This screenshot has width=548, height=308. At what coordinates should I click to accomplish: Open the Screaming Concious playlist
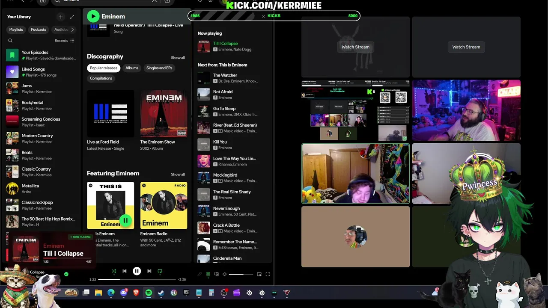click(41, 122)
